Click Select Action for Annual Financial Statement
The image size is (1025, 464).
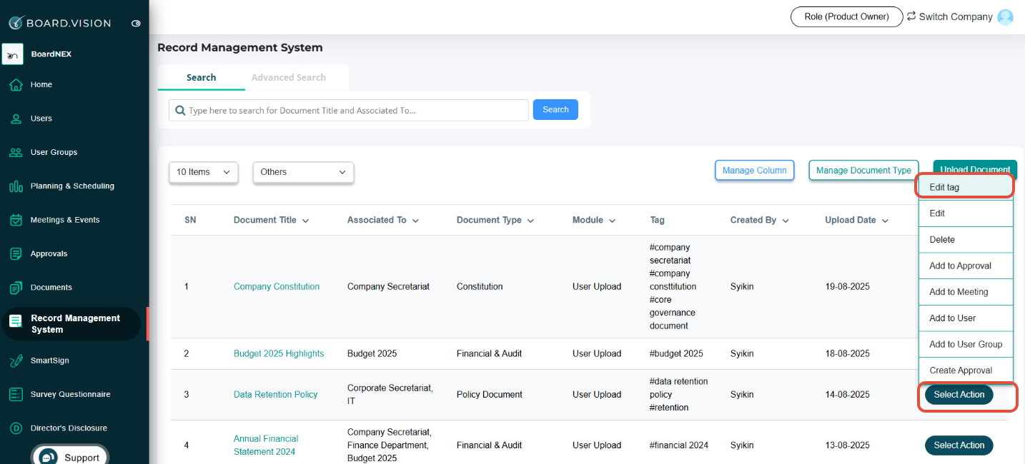pyautogui.click(x=959, y=445)
